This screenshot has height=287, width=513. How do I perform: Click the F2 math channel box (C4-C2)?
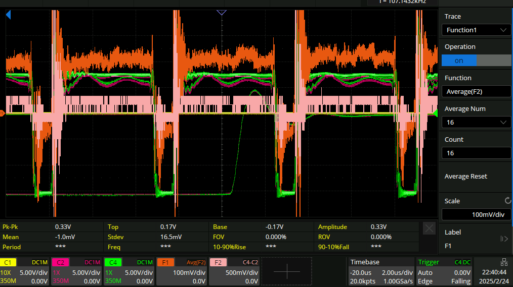coord(235,271)
